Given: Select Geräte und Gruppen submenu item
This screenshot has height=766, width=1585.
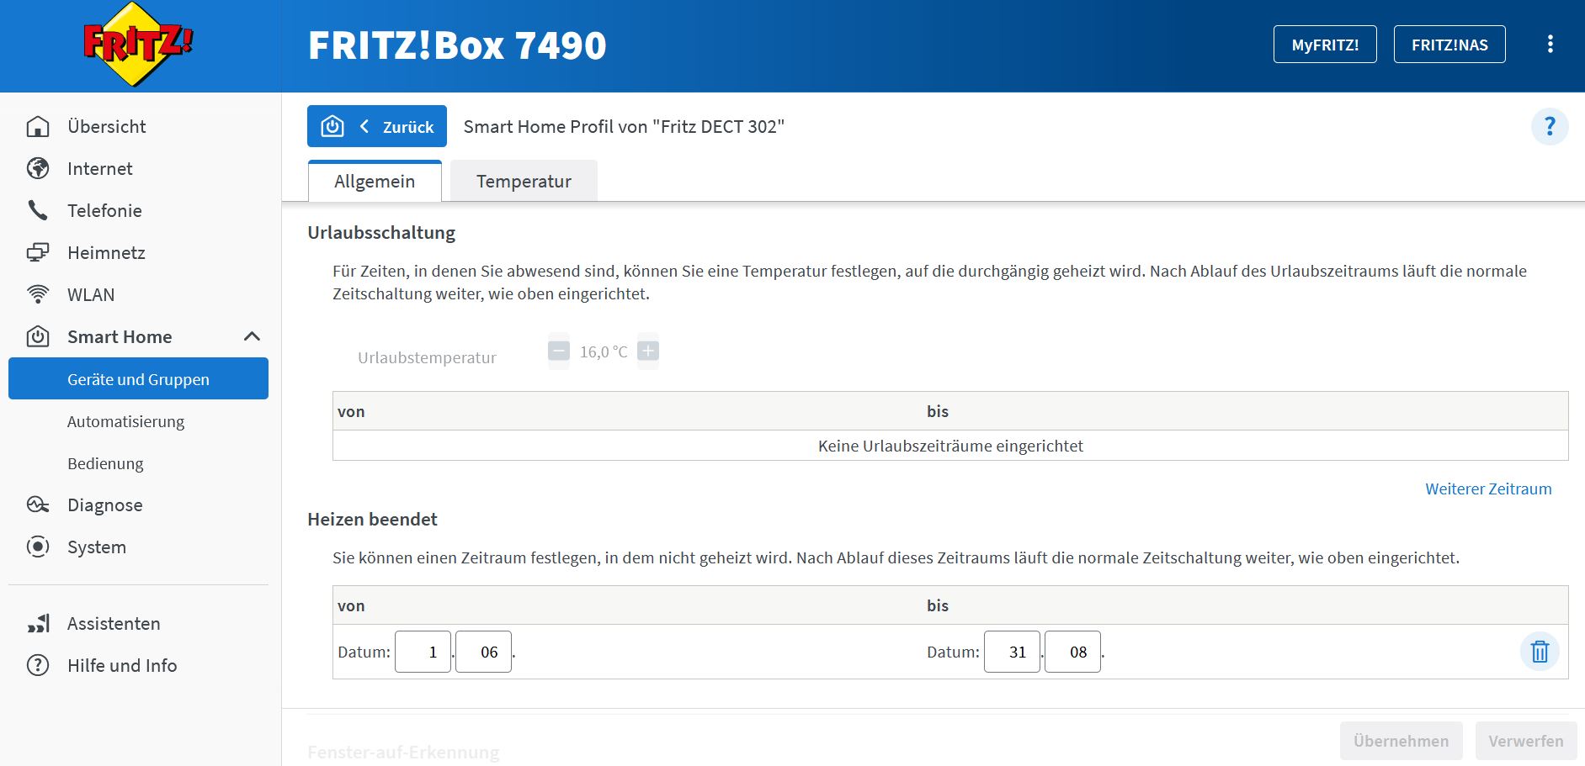Looking at the screenshot, I should (138, 379).
